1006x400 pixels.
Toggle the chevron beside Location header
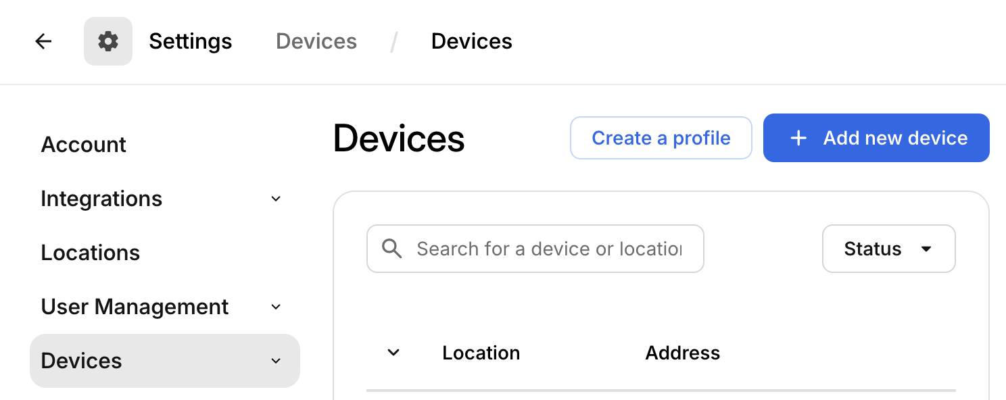pyautogui.click(x=393, y=353)
